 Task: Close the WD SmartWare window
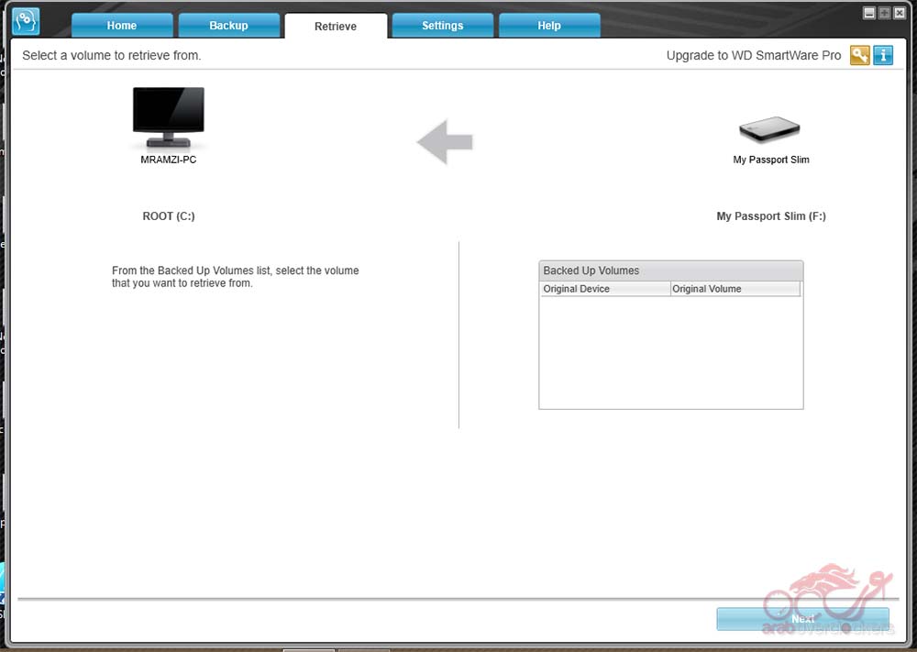[899, 13]
